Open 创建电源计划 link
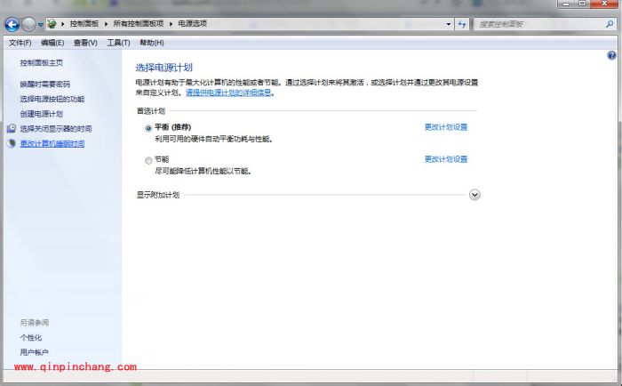622x386 pixels. coord(41,114)
